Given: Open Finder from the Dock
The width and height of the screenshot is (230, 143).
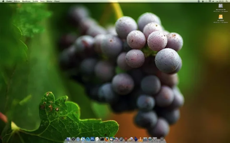Looking at the screenshot, I should 68,139.
